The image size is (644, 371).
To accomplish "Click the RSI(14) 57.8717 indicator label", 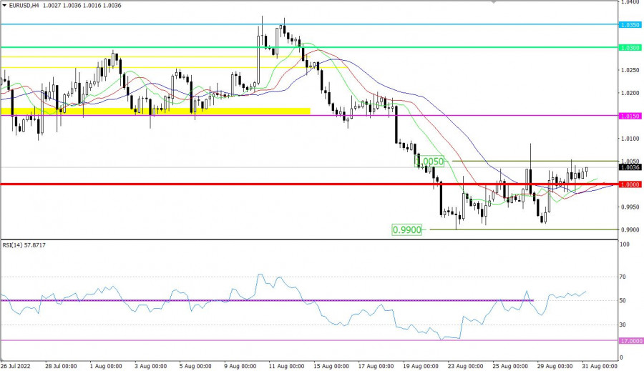I will [x=24, y=245].
